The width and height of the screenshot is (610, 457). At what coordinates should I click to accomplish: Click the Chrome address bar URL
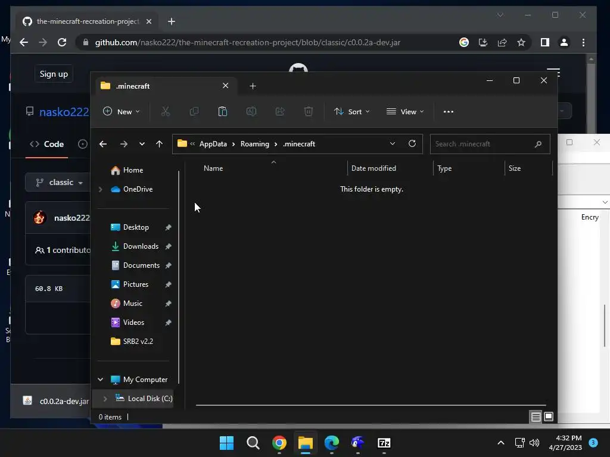click(x=248, y=42)
